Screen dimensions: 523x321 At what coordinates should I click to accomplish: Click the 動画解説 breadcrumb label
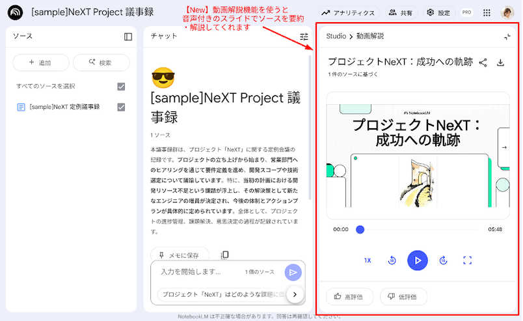tap(370, 36)
